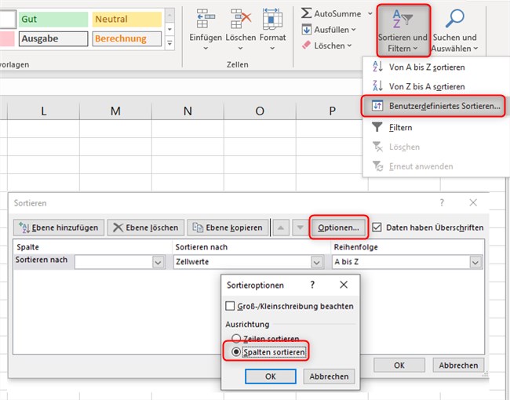Image resolution: width=510 pixels, height=400 pixels.
Task: Click OK in the Sortieren dialog
Action: [399, 365]
